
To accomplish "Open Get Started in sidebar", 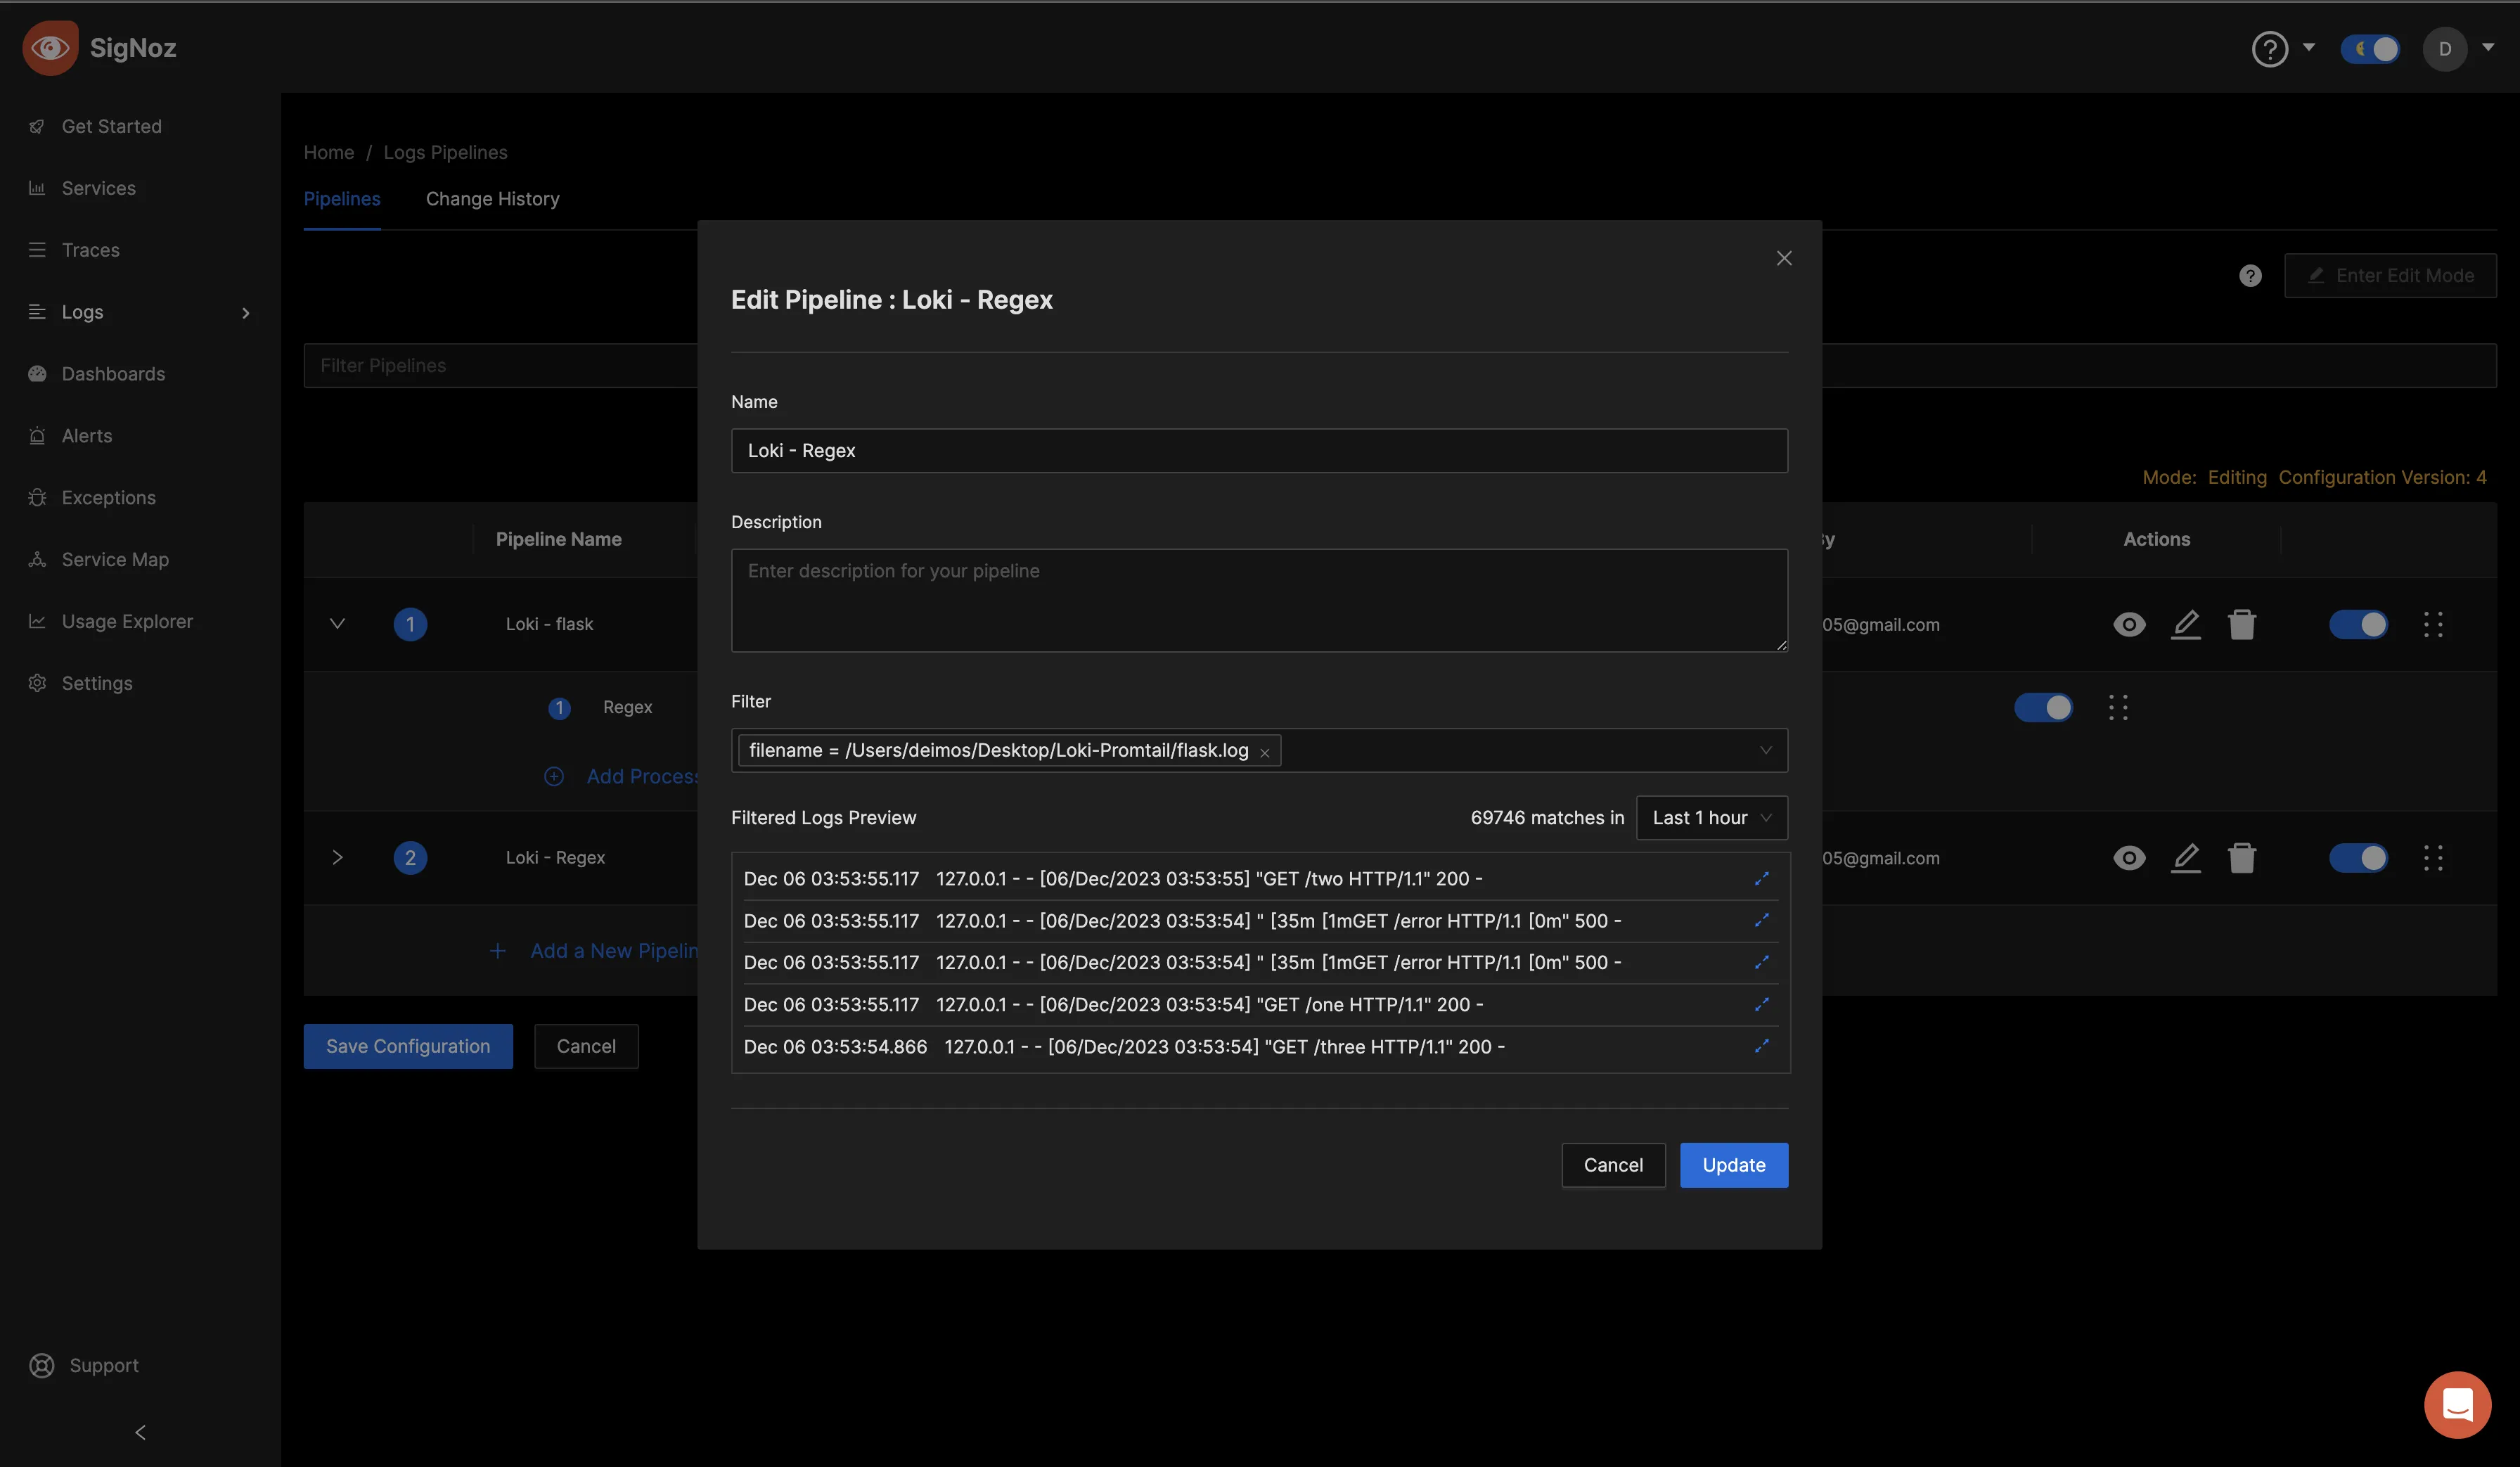I will (x=111, y=126).
